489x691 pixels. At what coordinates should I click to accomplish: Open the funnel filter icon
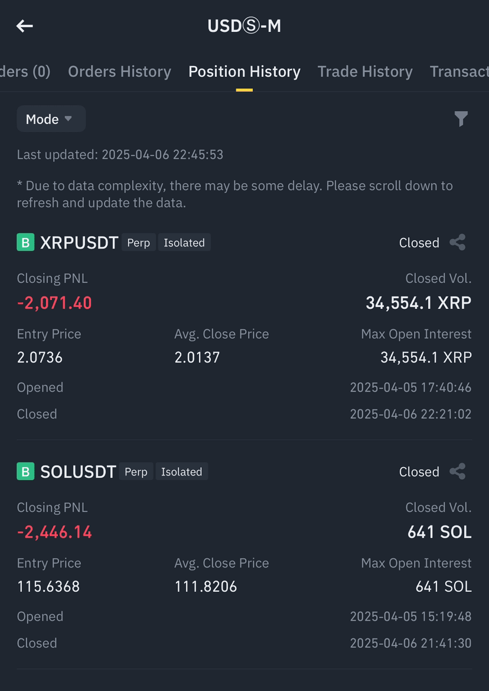click(461, 119)
